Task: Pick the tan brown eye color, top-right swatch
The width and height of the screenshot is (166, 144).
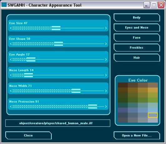Action: pos(153,85)
